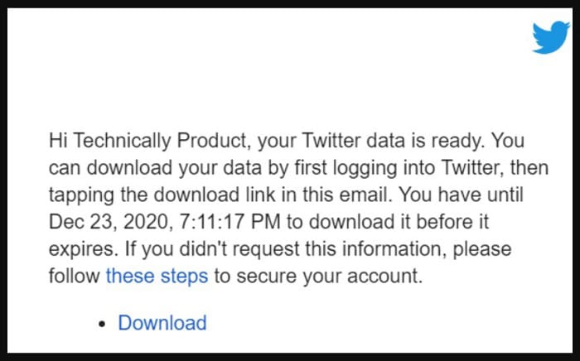Click the 'Dec 23, 2020' expiry date

point(110,222)
